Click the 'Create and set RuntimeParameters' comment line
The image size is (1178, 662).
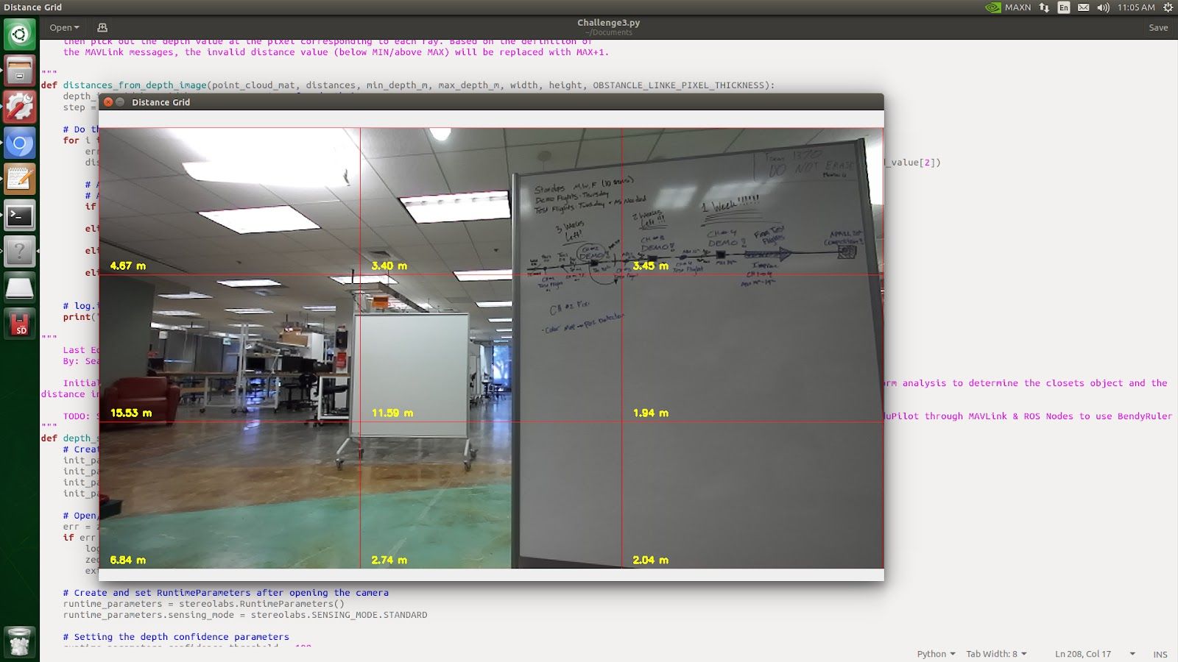coord(226,593)
